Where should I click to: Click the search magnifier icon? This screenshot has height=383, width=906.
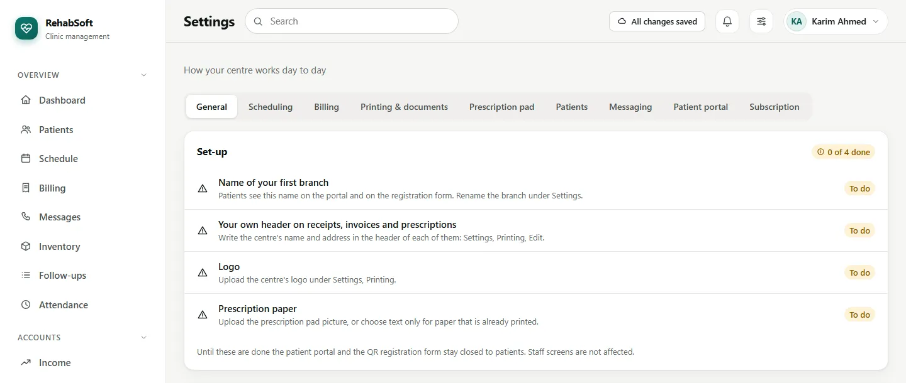point(258,21)
